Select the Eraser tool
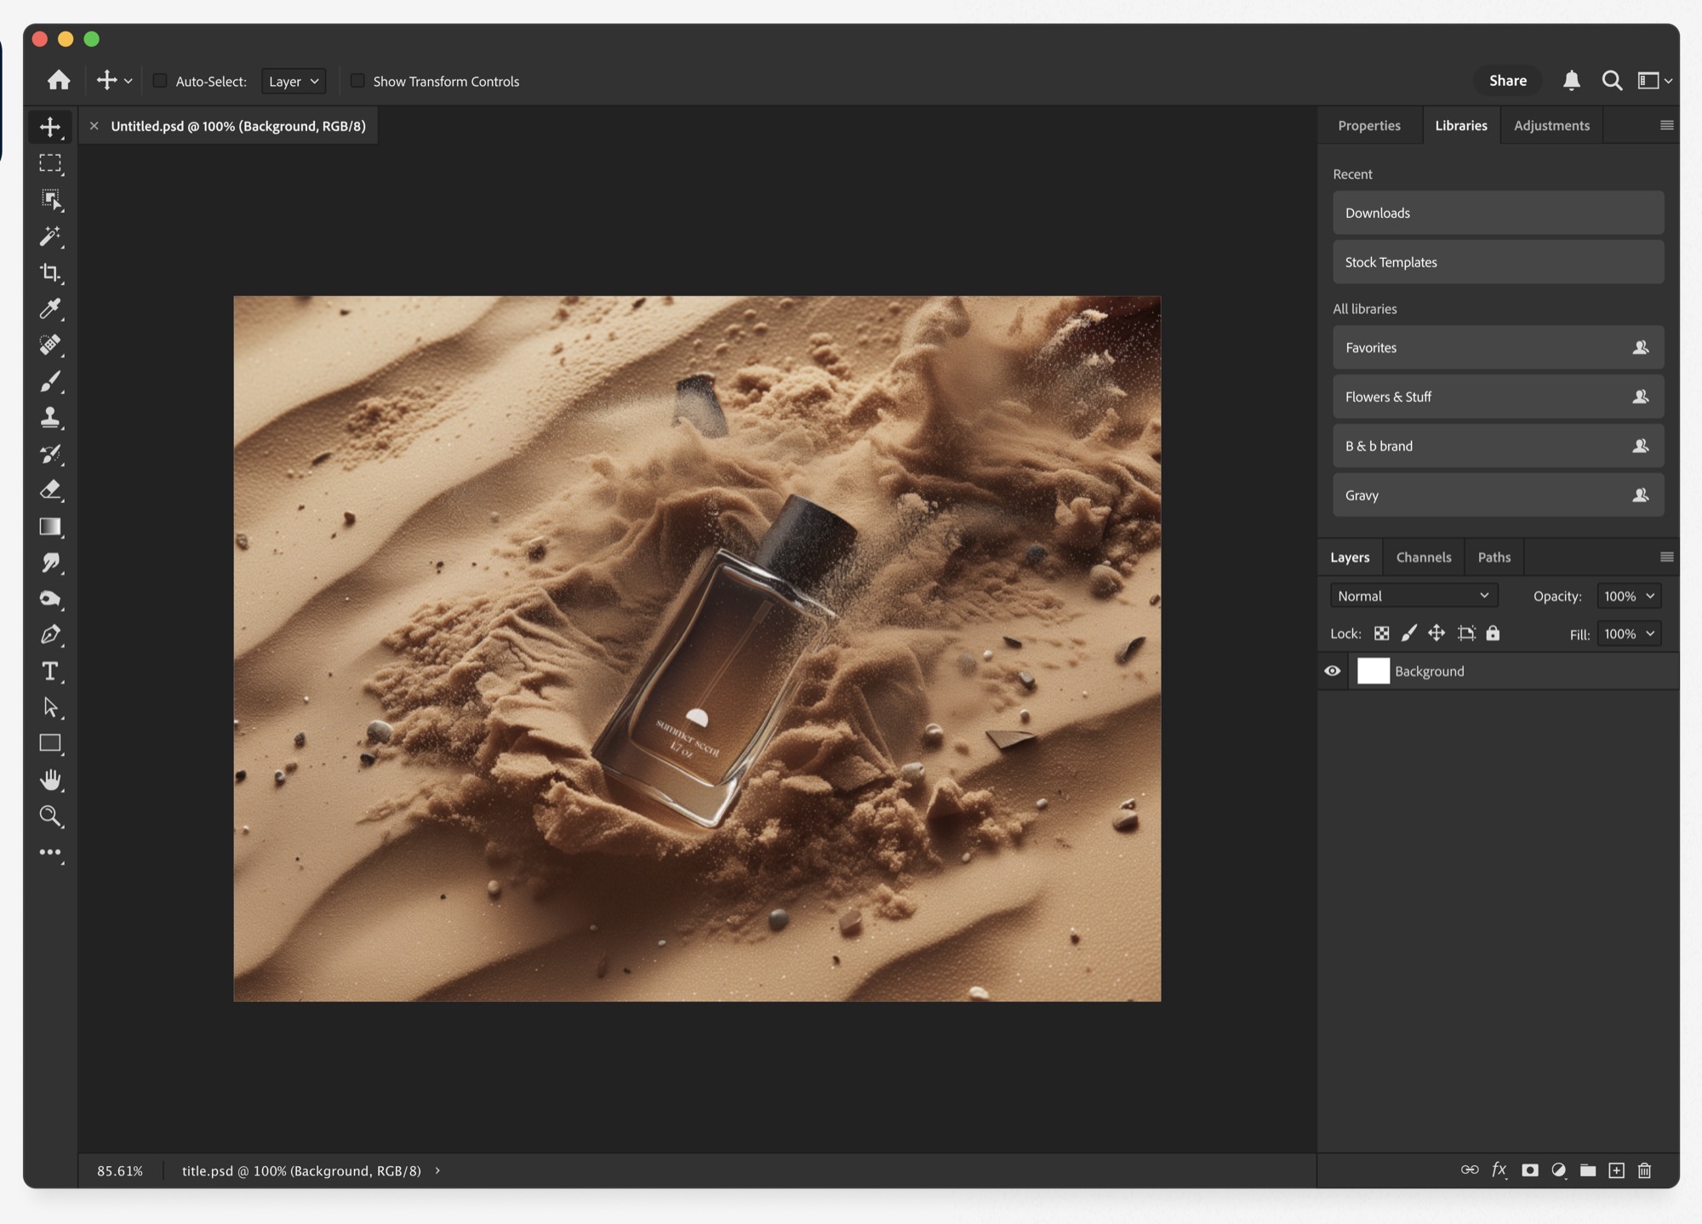Viewport: 1702px width, 1224px height. tap(50, 489)
